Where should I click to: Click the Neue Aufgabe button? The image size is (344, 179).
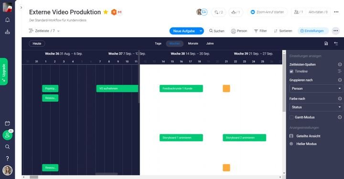tap(184, 31)
